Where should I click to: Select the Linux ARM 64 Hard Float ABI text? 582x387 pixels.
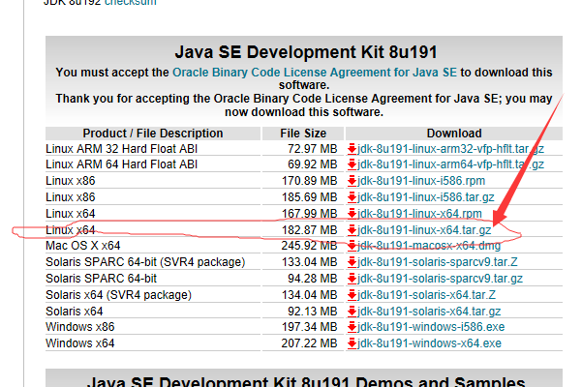coord(121,164)
